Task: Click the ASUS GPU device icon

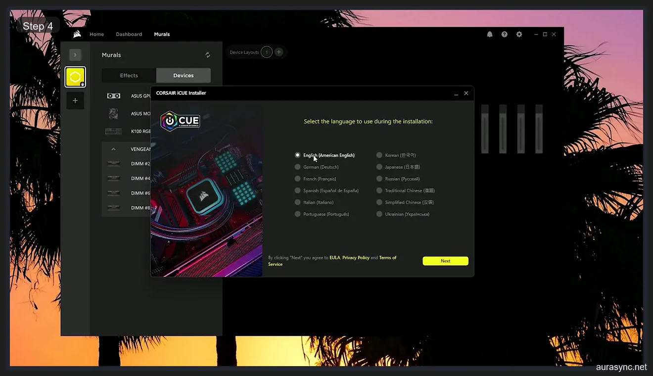Action: pos(113,95)
